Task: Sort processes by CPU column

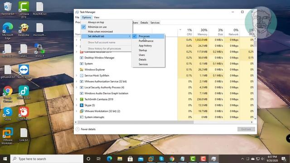Action: point(185,32)
